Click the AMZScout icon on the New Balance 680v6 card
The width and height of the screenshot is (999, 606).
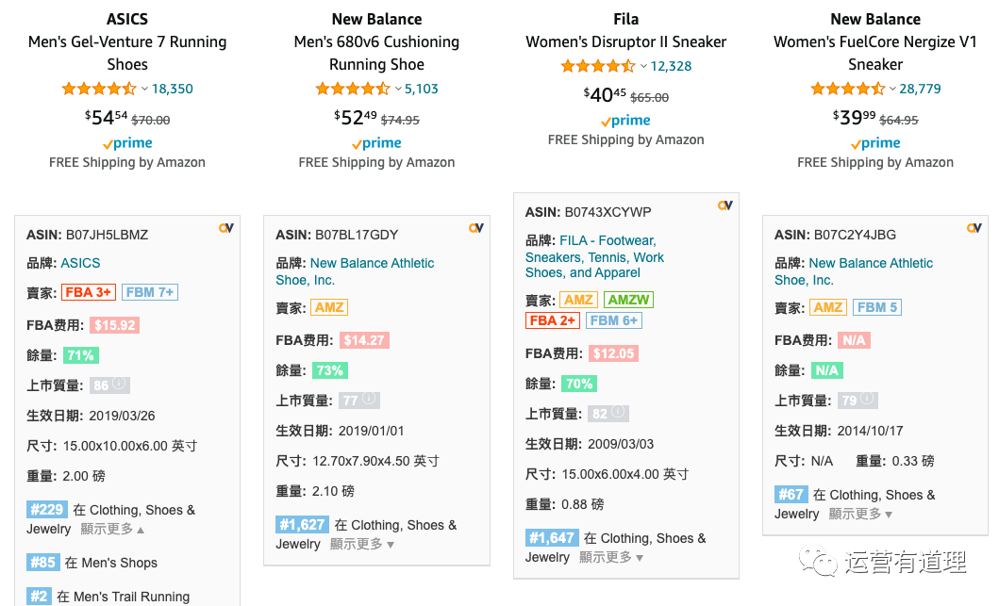pos(475,227)
